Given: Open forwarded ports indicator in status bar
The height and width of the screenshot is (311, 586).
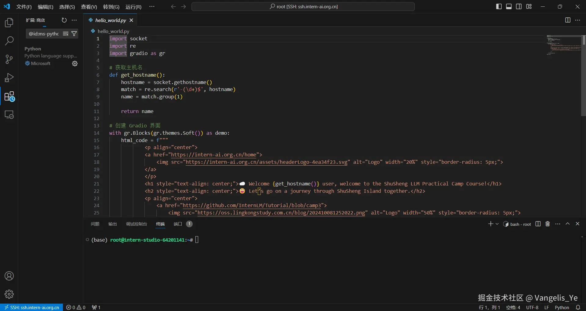Looking at the screenshot, I should 96,307.
